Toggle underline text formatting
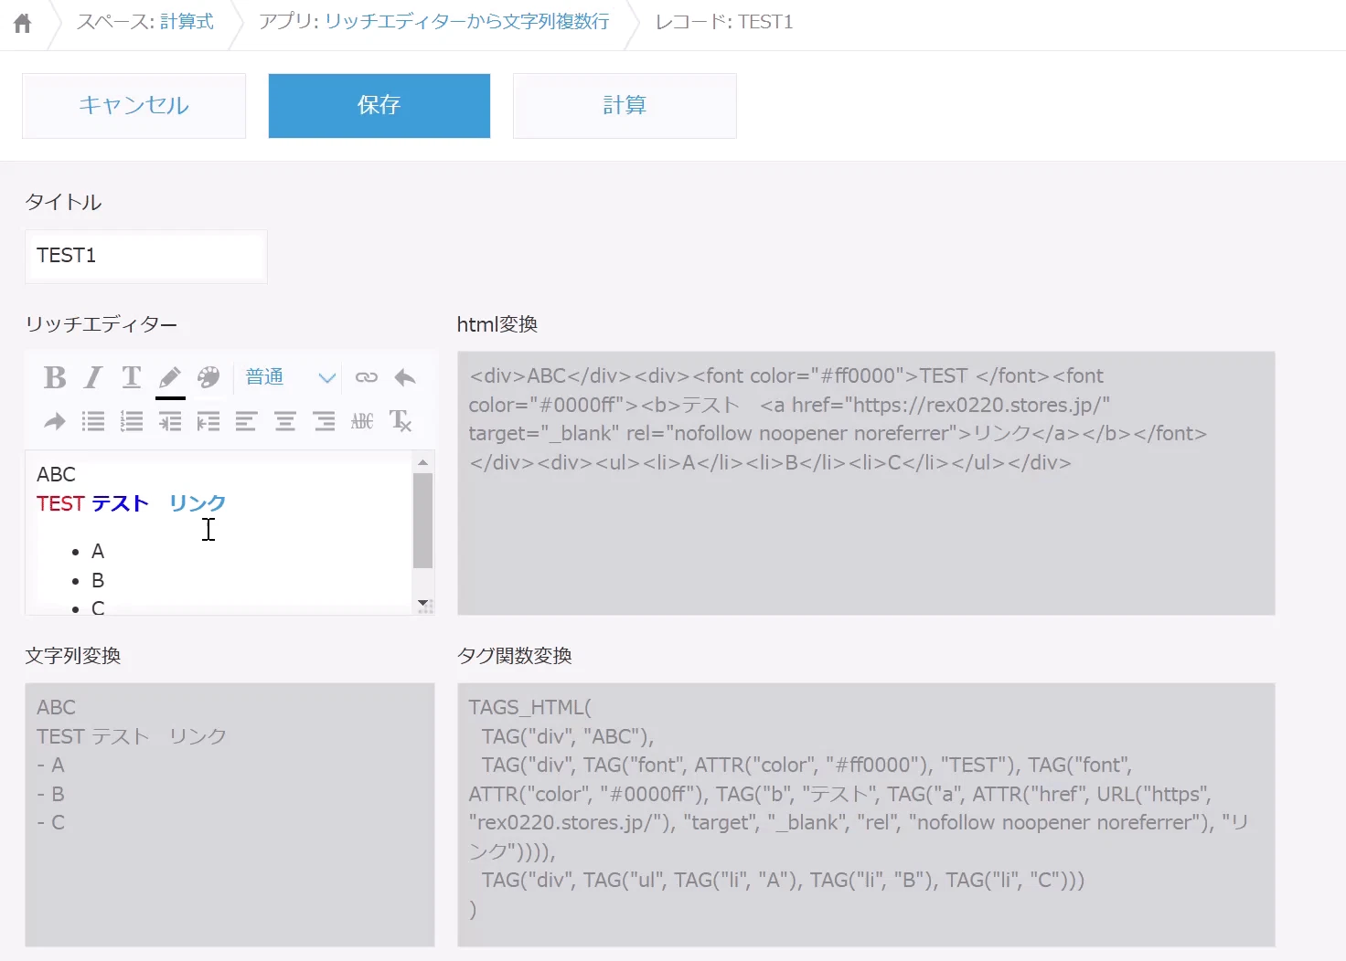The image size is (1346, 961). 132,377
